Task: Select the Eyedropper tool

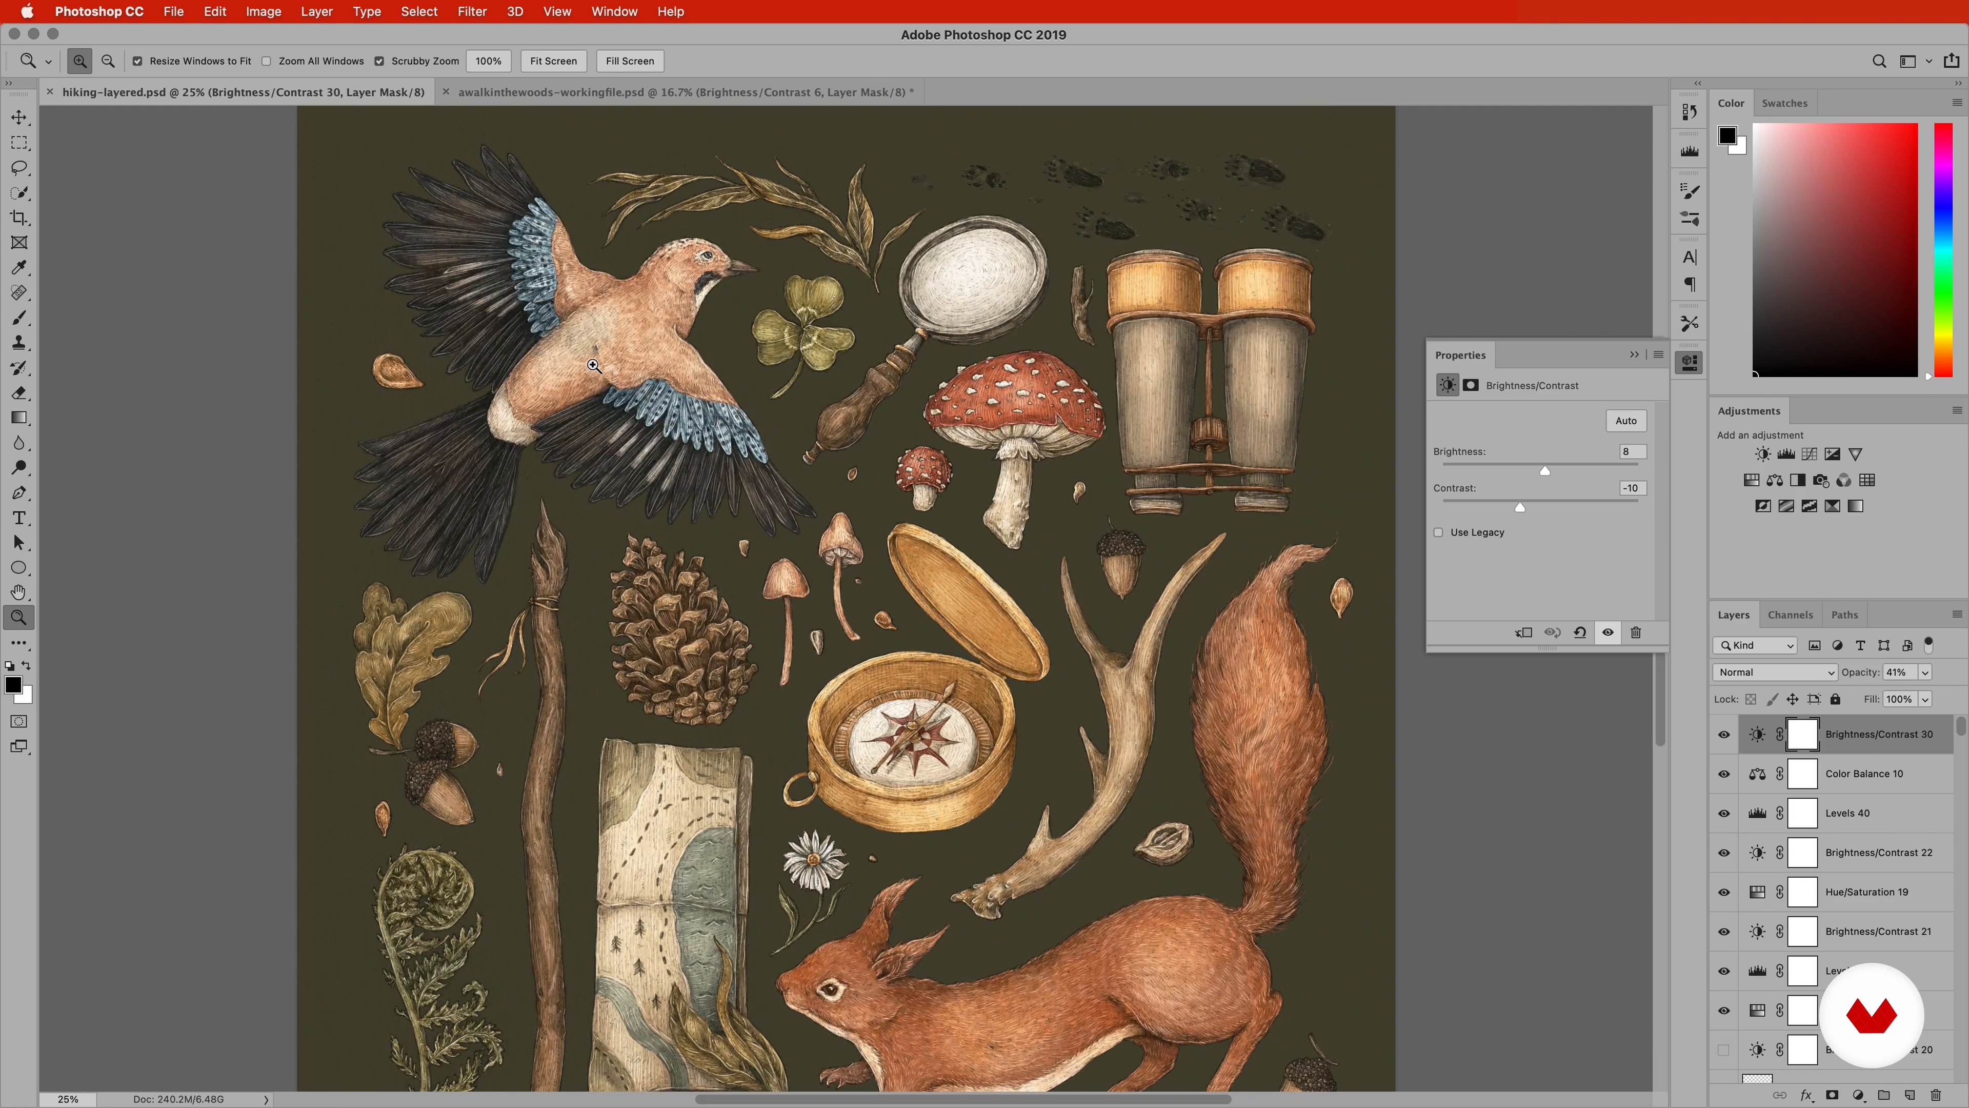Action: pos(19,268)
